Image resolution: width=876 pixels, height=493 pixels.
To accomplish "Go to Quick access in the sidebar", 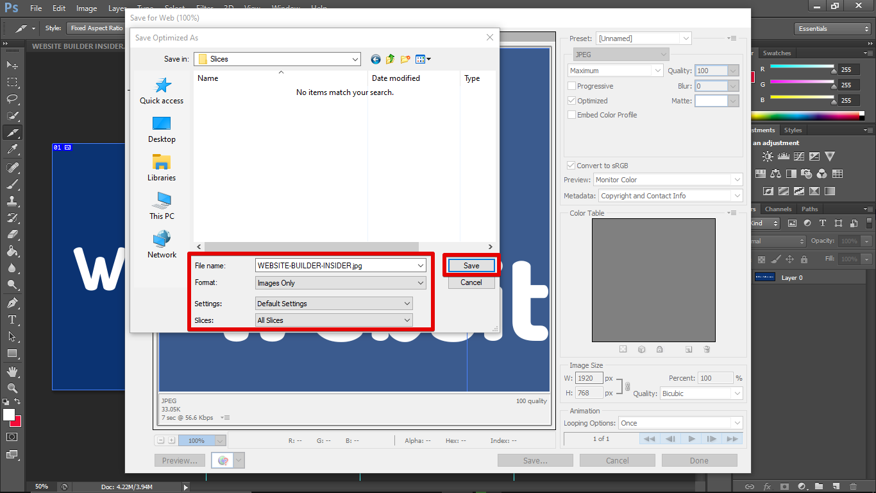I will [x=162, y=91].
